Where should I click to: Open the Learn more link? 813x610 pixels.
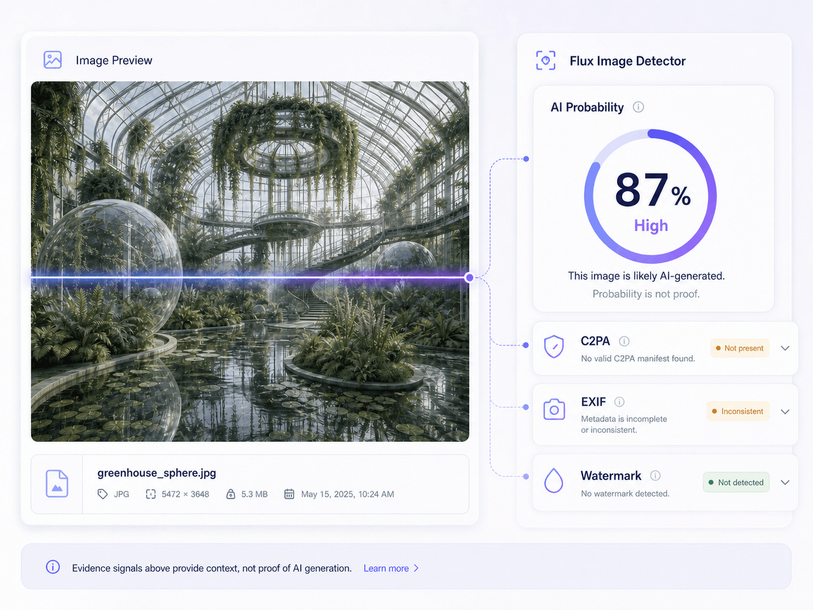tap(386, 568)
